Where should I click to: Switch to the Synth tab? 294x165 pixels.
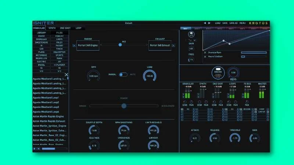coord(52,28)
